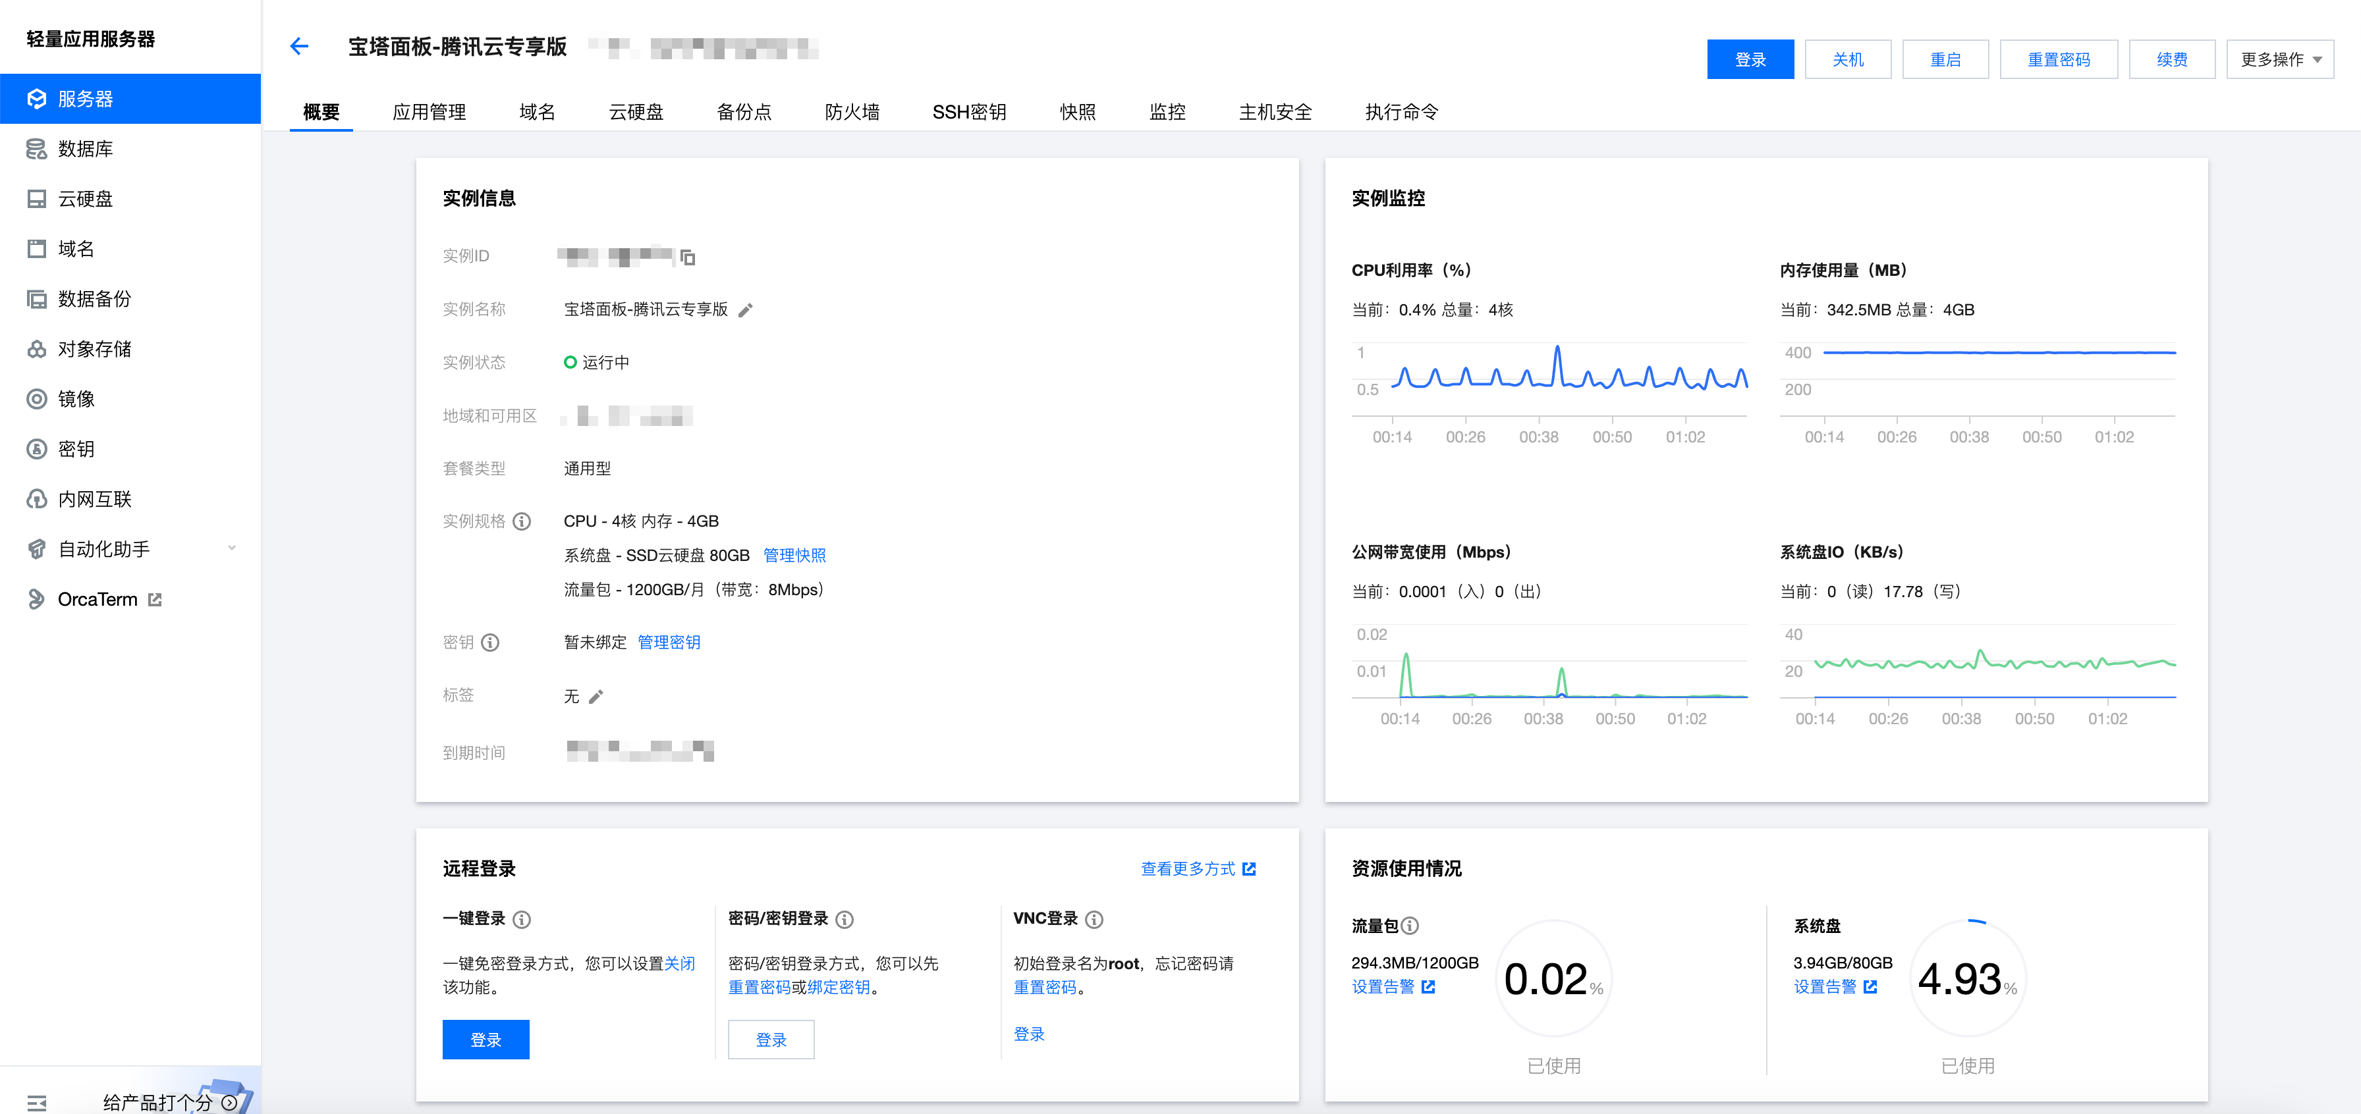Open the Intranet Interconnect sidebar icon
Viewport: 2361px width, 1114px height.
pyautogui.click(x=37, y=499)
